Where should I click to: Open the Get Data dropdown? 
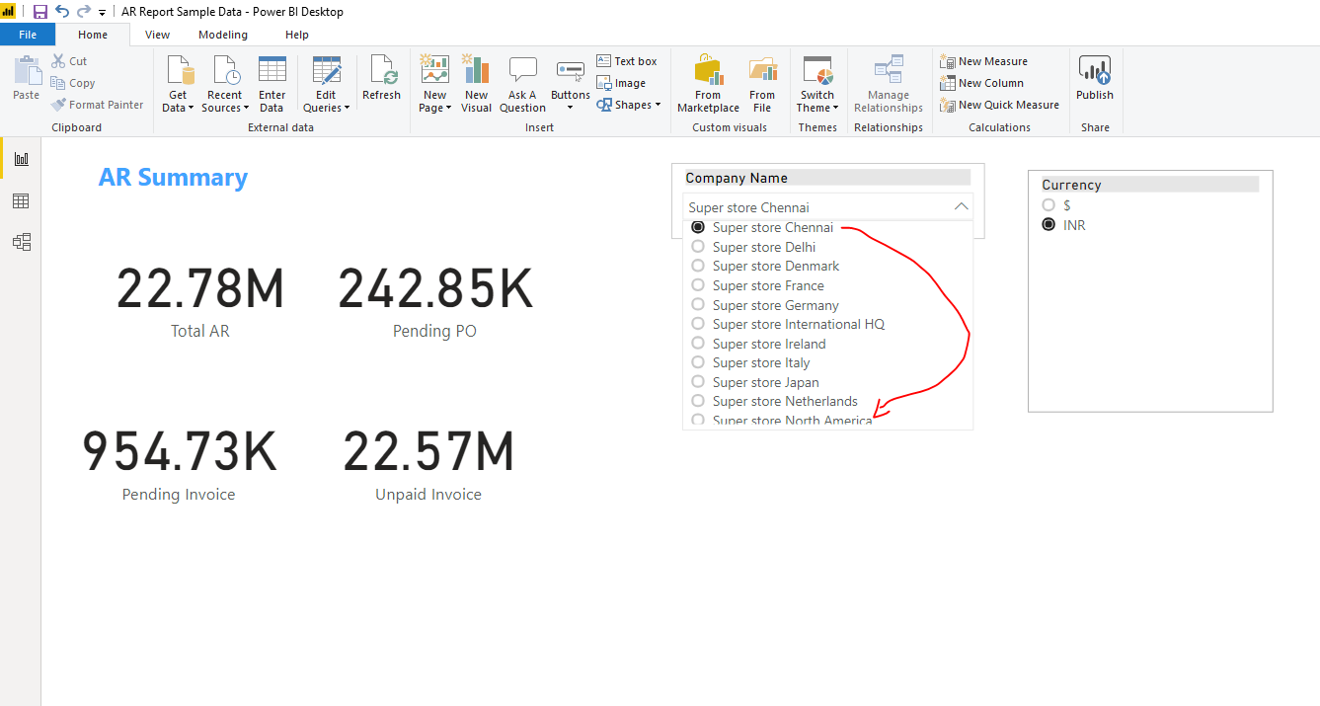click(179, 84)
